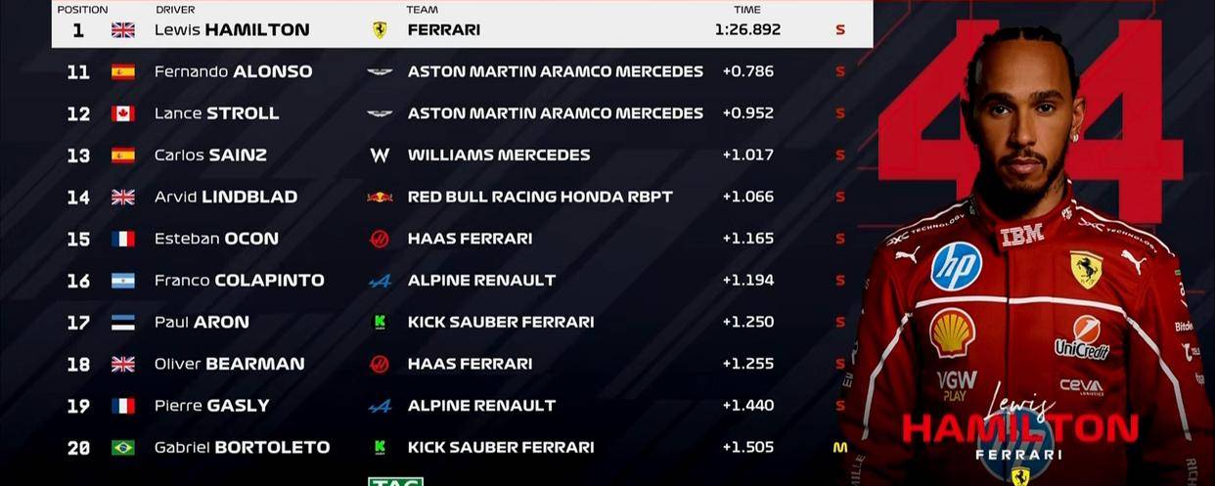Select driver name Pierre GASLY
The width and height of the screenshot is (1215, 486).
tap(211, 406)
